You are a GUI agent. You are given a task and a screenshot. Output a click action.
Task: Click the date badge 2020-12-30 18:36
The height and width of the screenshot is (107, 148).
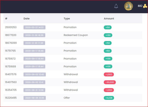pos(34,35)
